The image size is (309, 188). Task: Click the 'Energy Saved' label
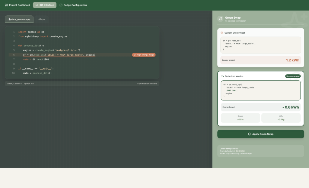pyautogui.click(x=228, y=107)
